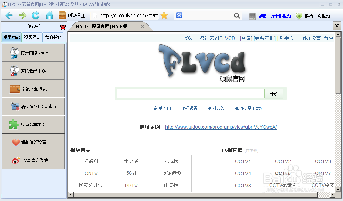Select the Baidu paw search engine icon
The width and height of the screenshot is (343, 201).
click(x=179, y=15)
